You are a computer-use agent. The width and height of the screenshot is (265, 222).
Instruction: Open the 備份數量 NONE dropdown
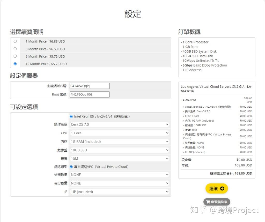(x=119, y=183)
